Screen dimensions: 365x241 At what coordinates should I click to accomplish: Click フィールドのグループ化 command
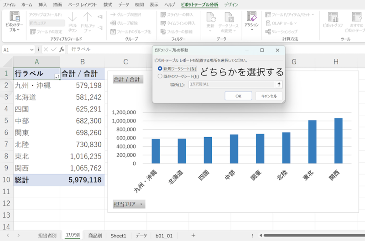(131, 31)
